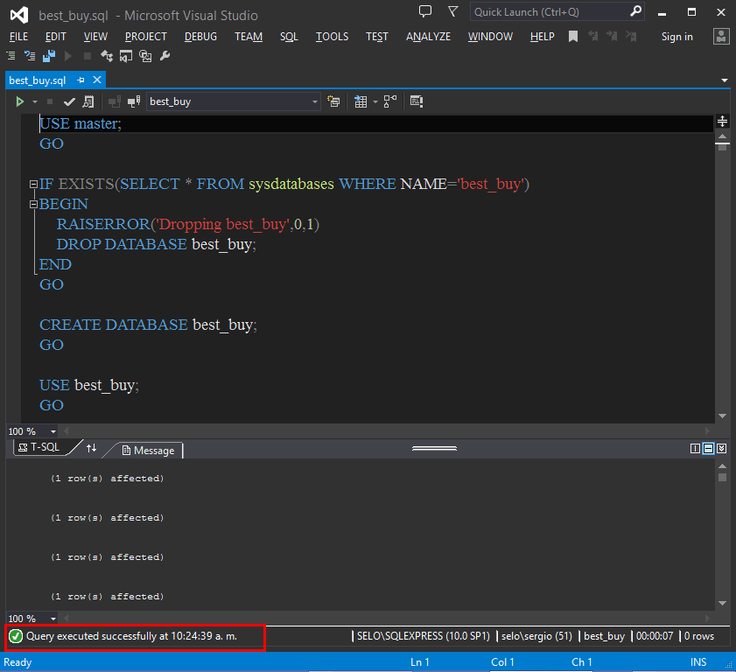This screenshot has width=736, height=672.
Task: Open the TEAM menu
Action: [x=249, y=37]
